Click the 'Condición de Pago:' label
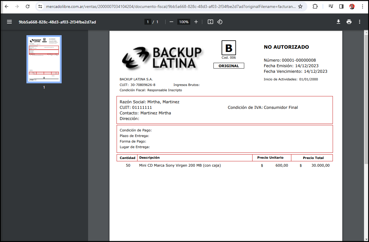 pyautogui.click(x=136, y=130)
